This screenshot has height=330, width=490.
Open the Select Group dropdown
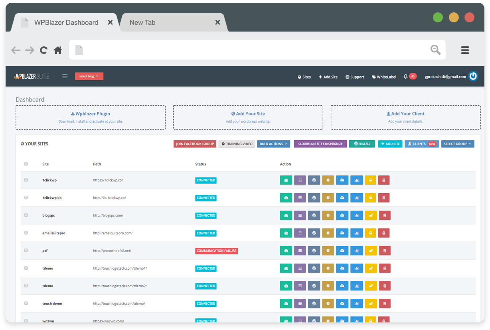tap(458, 144)
